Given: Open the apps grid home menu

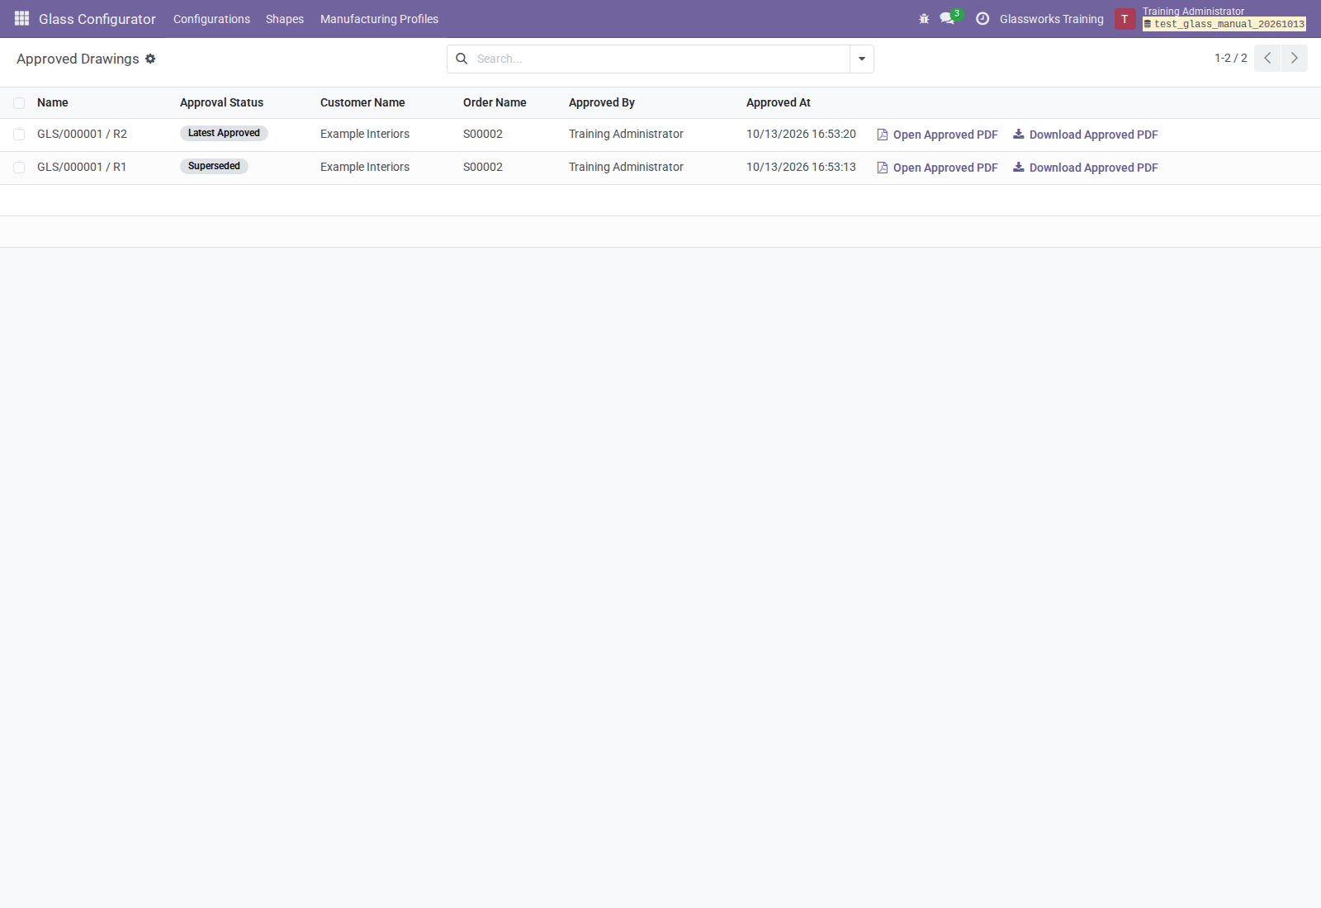Looking at the screenshot, I should tap(22, 18).
